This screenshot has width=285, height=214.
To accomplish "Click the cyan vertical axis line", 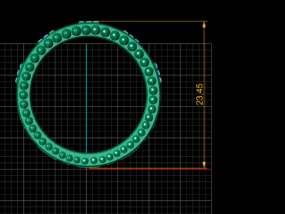I will click(86, 98).
